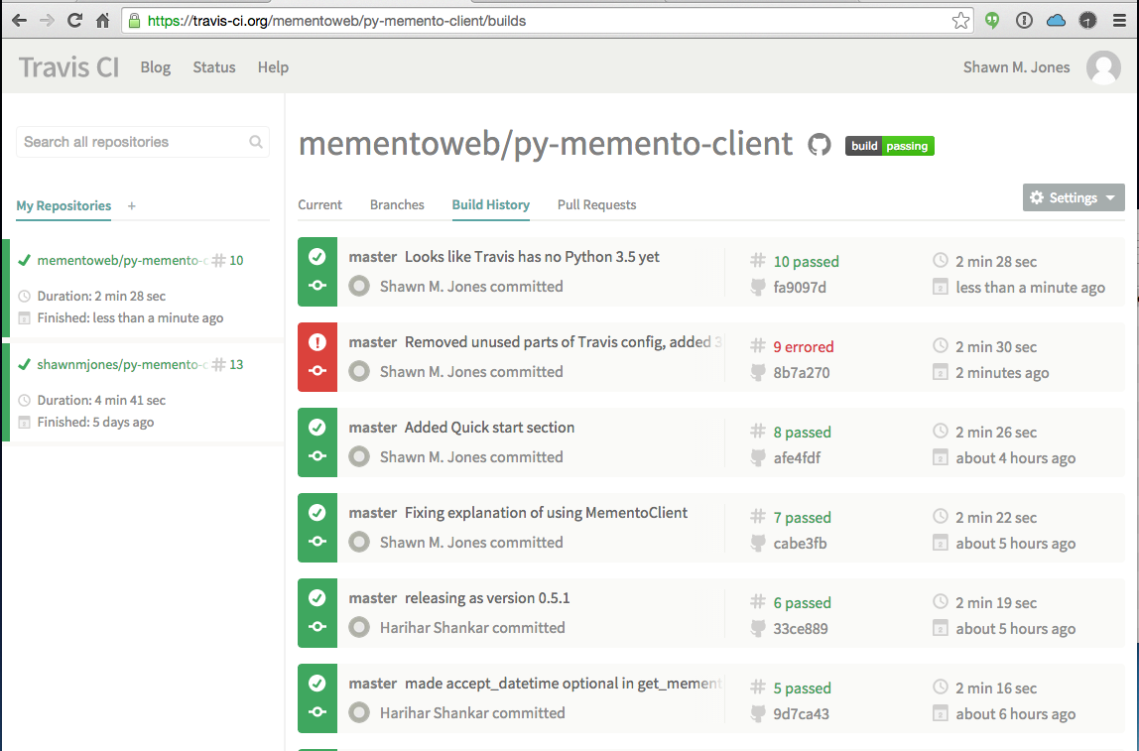1139x751 pixels.
Task: Click the circled-i extension icon
Action: coord(1024,21)
